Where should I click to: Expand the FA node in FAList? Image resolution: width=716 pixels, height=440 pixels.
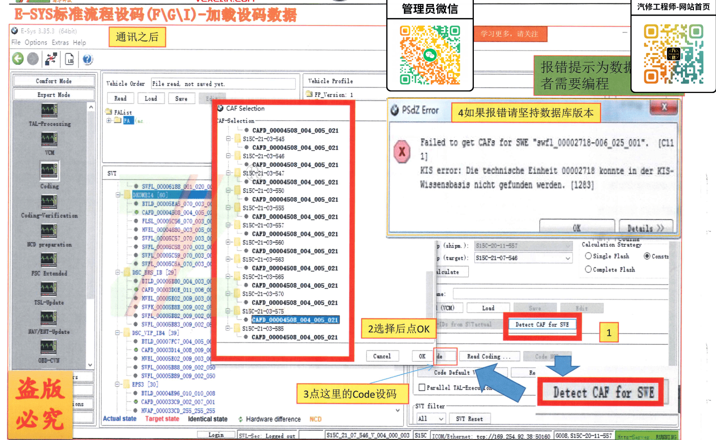[x=109, y=120]
